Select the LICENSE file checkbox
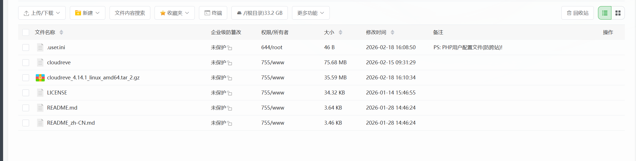The image size is (636, 161). [26, 93]
